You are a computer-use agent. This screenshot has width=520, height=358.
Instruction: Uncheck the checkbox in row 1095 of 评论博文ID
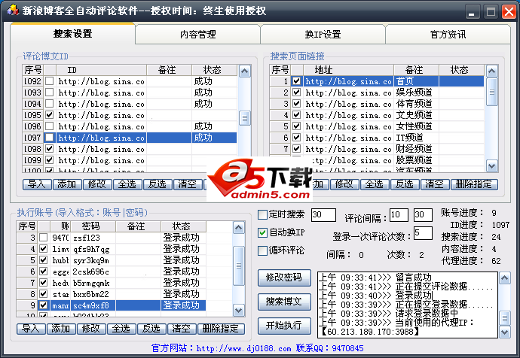tap(50, 115)
